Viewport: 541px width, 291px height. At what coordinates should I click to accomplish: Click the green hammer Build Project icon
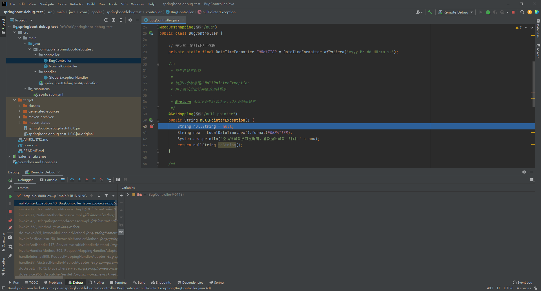(430, 12)
